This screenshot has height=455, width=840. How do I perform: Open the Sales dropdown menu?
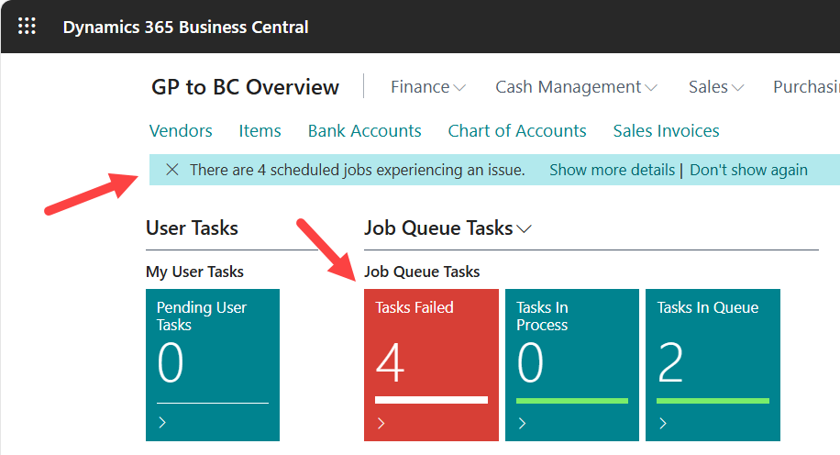click(715, 87)
